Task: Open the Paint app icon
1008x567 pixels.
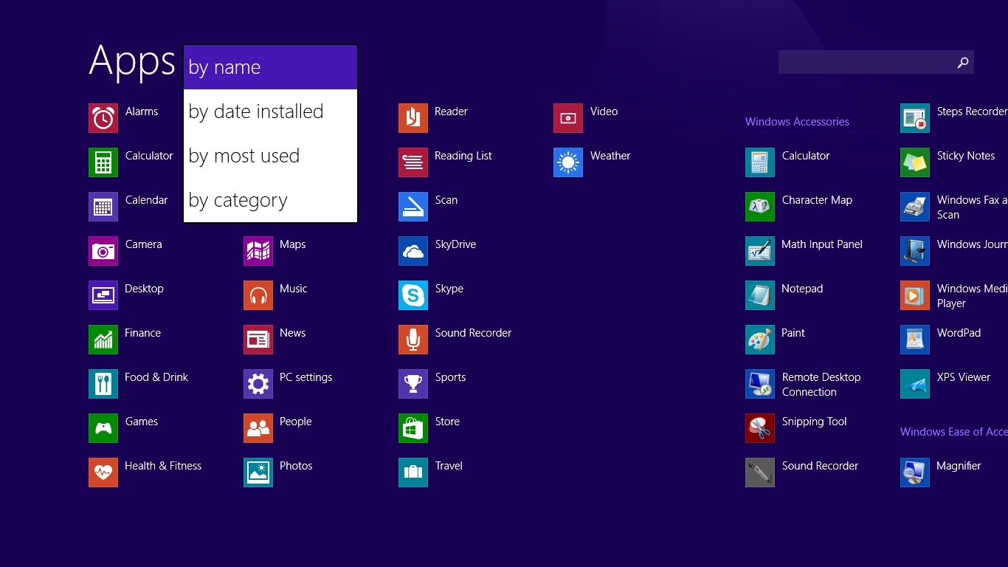Action: tap(760, 340)
